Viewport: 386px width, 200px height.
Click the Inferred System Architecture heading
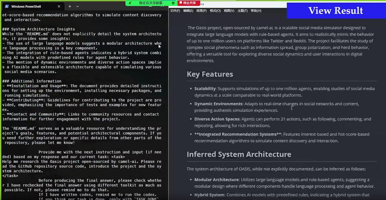pyautogui.click(x=239, y=155)
